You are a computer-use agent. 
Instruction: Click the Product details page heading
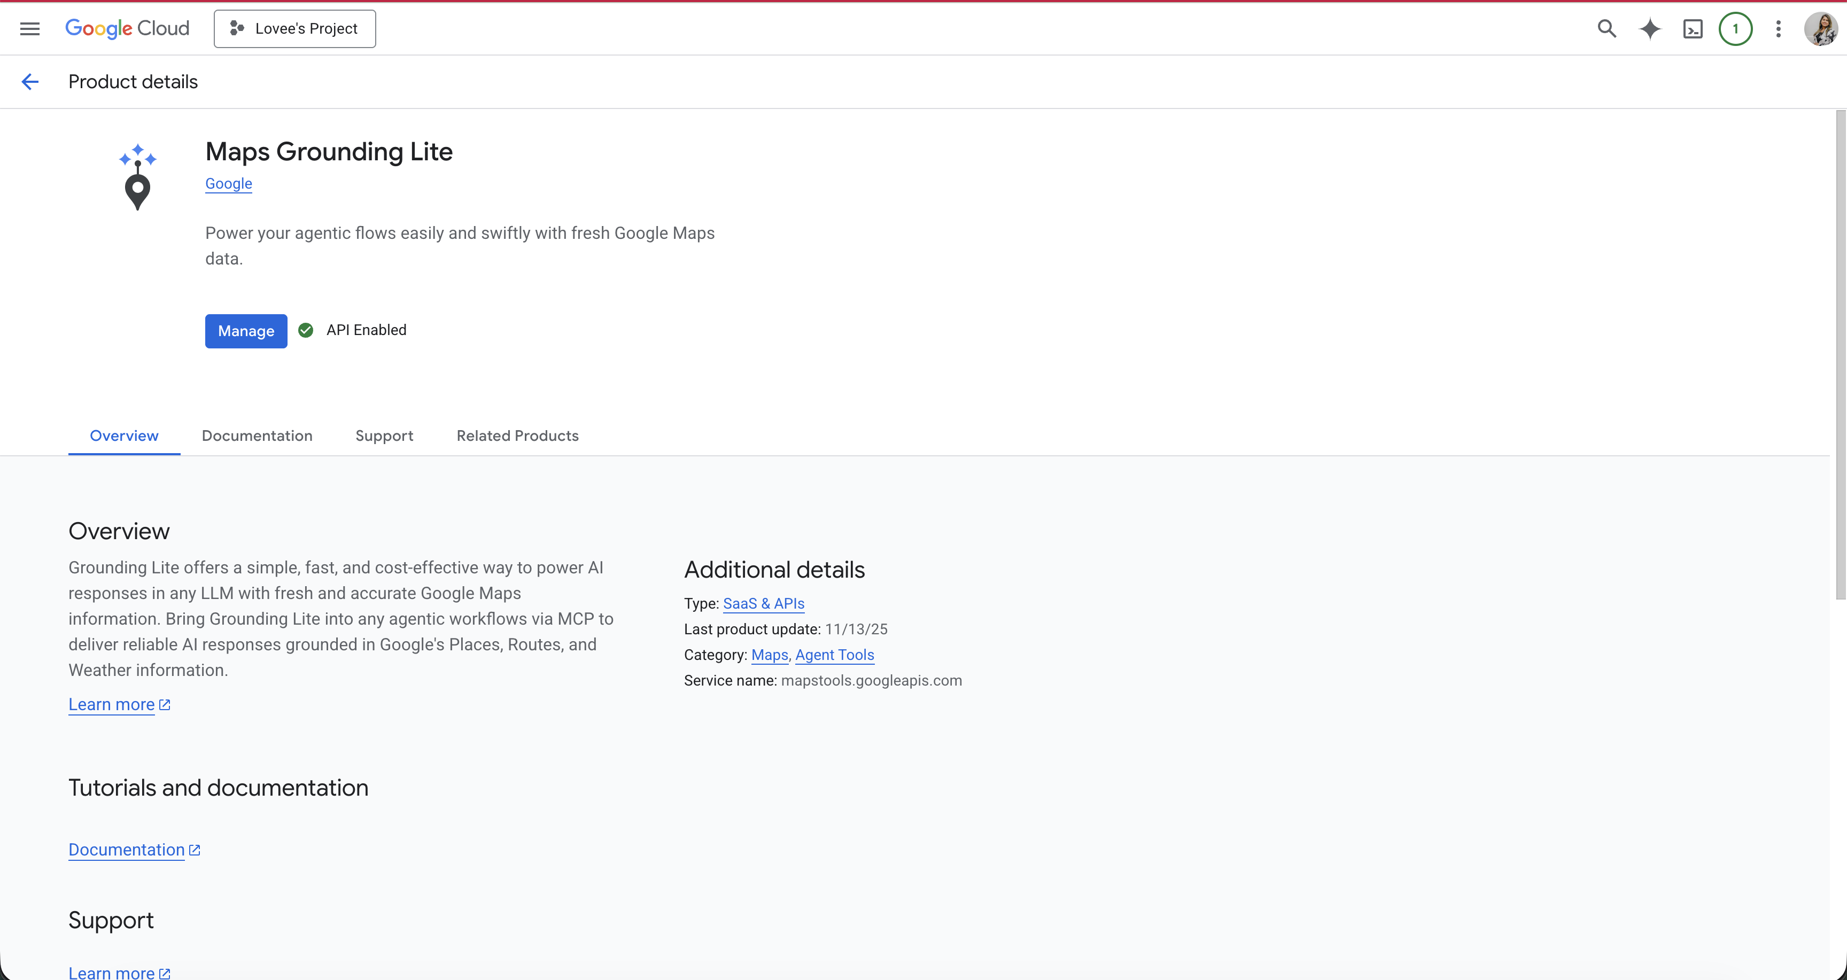pyautogui.click(x=133, y=82)
